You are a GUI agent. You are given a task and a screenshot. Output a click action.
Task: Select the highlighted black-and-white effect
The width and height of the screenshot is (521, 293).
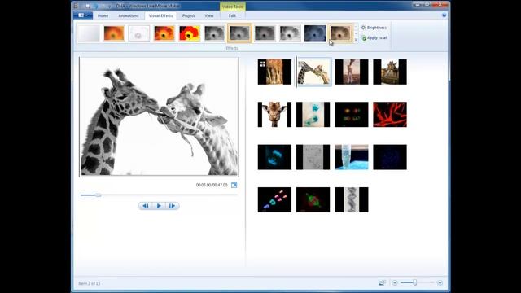click(239, 33)
